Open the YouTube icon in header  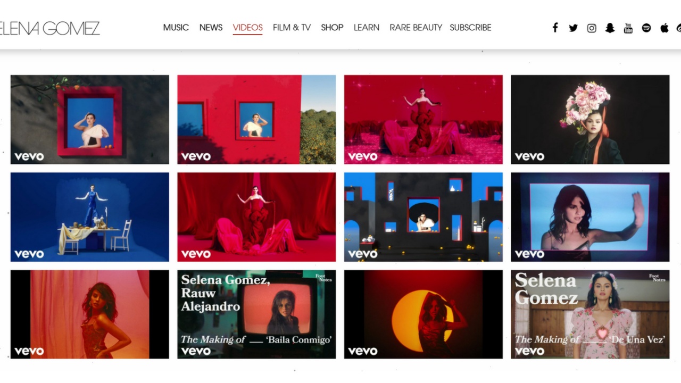628,28
